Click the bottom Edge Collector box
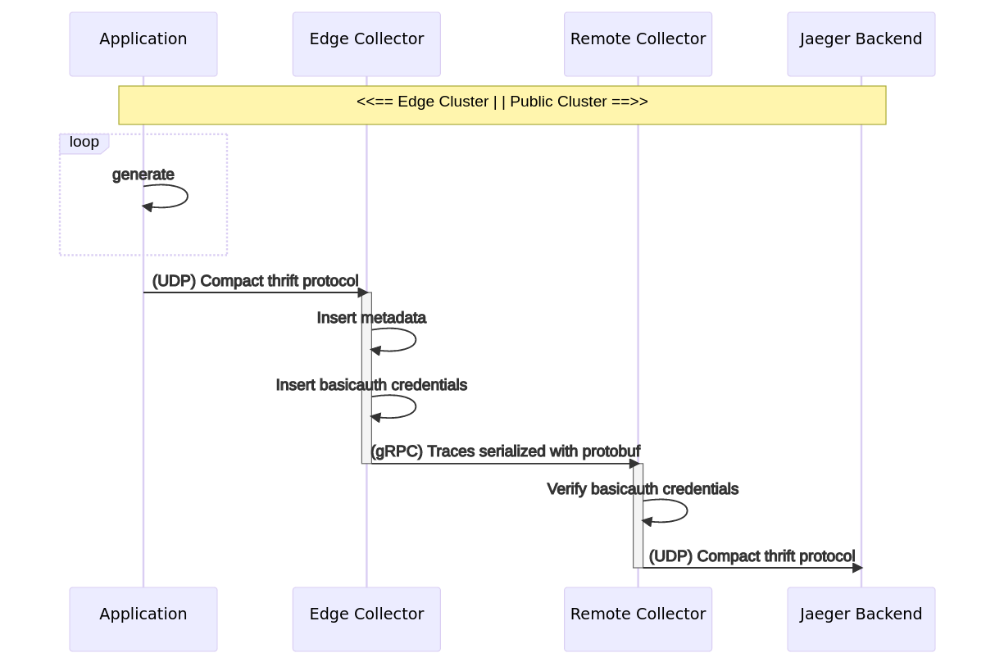The height and width of the screenshot is (671, 995). click(366, 619)
